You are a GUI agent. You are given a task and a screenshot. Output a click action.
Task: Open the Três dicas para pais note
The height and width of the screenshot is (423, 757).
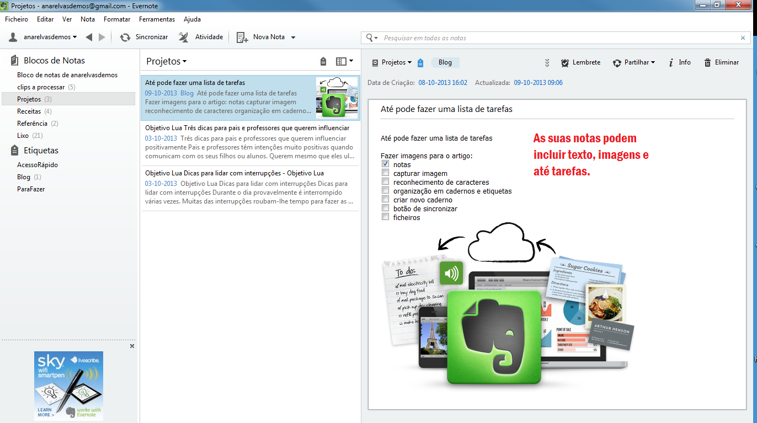[x=250, y=143]
